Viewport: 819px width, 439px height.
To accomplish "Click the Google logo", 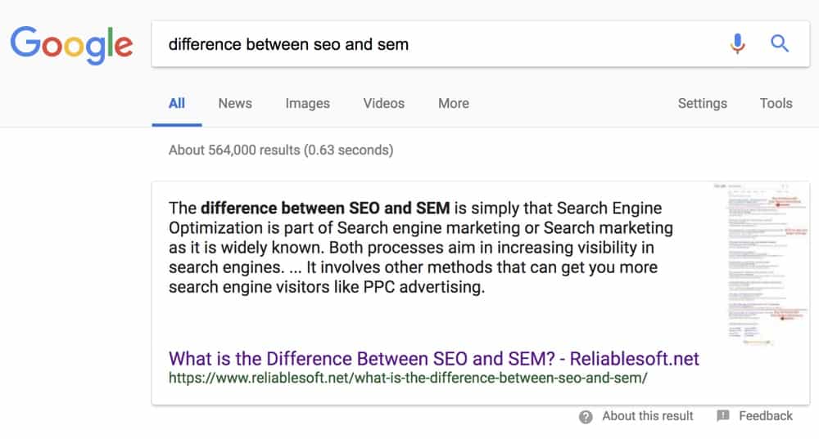I will [x=71, y=44].
